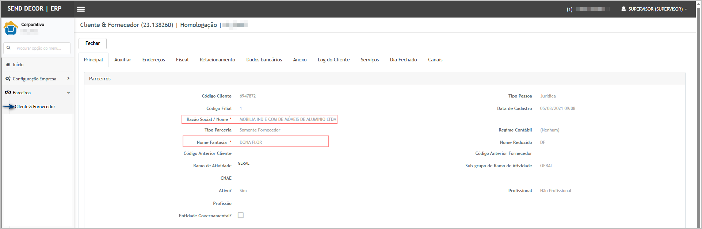Screen dimensions: 702x229
Task: Click the Código Anterior Fornecedor label
Action: [x=503, y=153]
